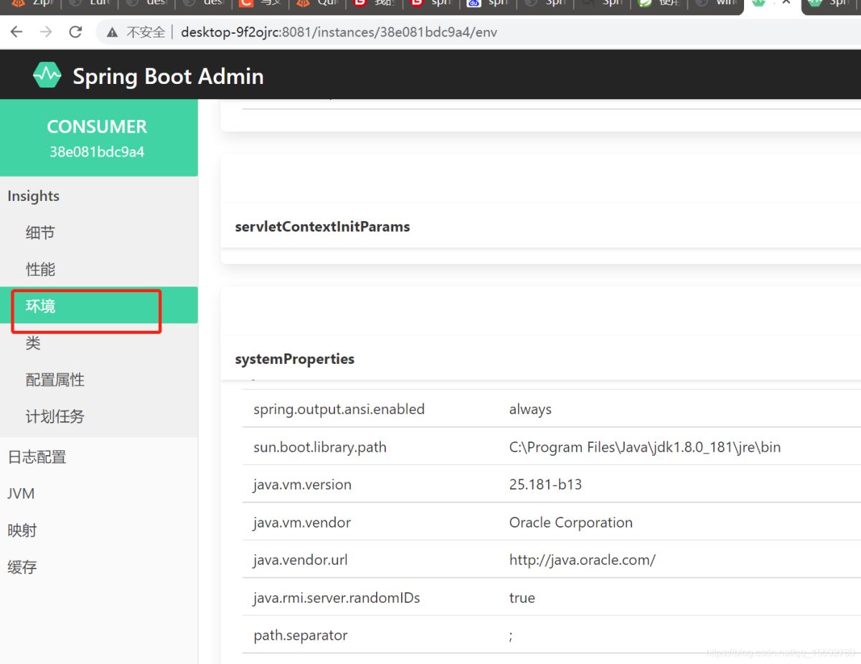The image size is (861, 664).
Task: Open 配置属性 in the sidebar
Action: (x=55, y=379)
